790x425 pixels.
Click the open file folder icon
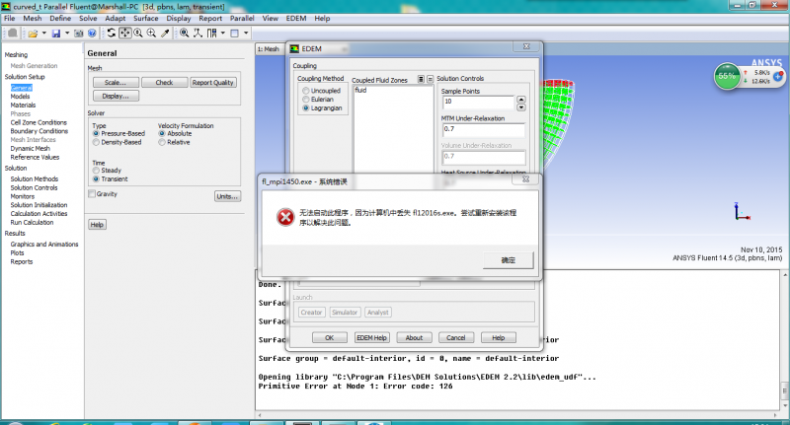tap(33, 34)
